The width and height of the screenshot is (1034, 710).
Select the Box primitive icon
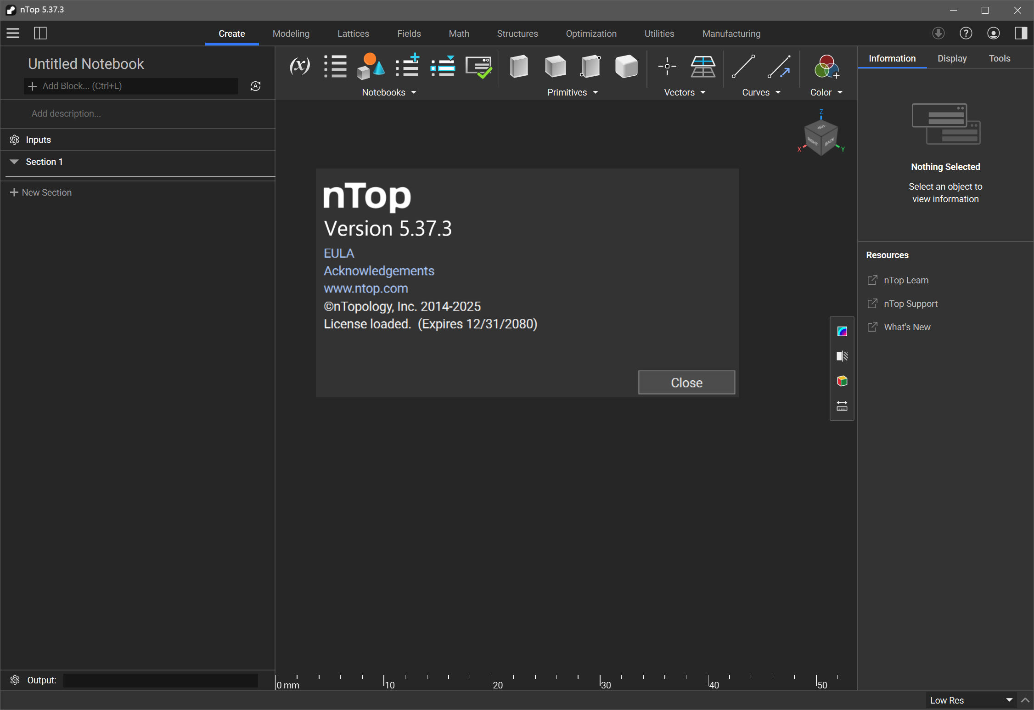tap(519, 66)
